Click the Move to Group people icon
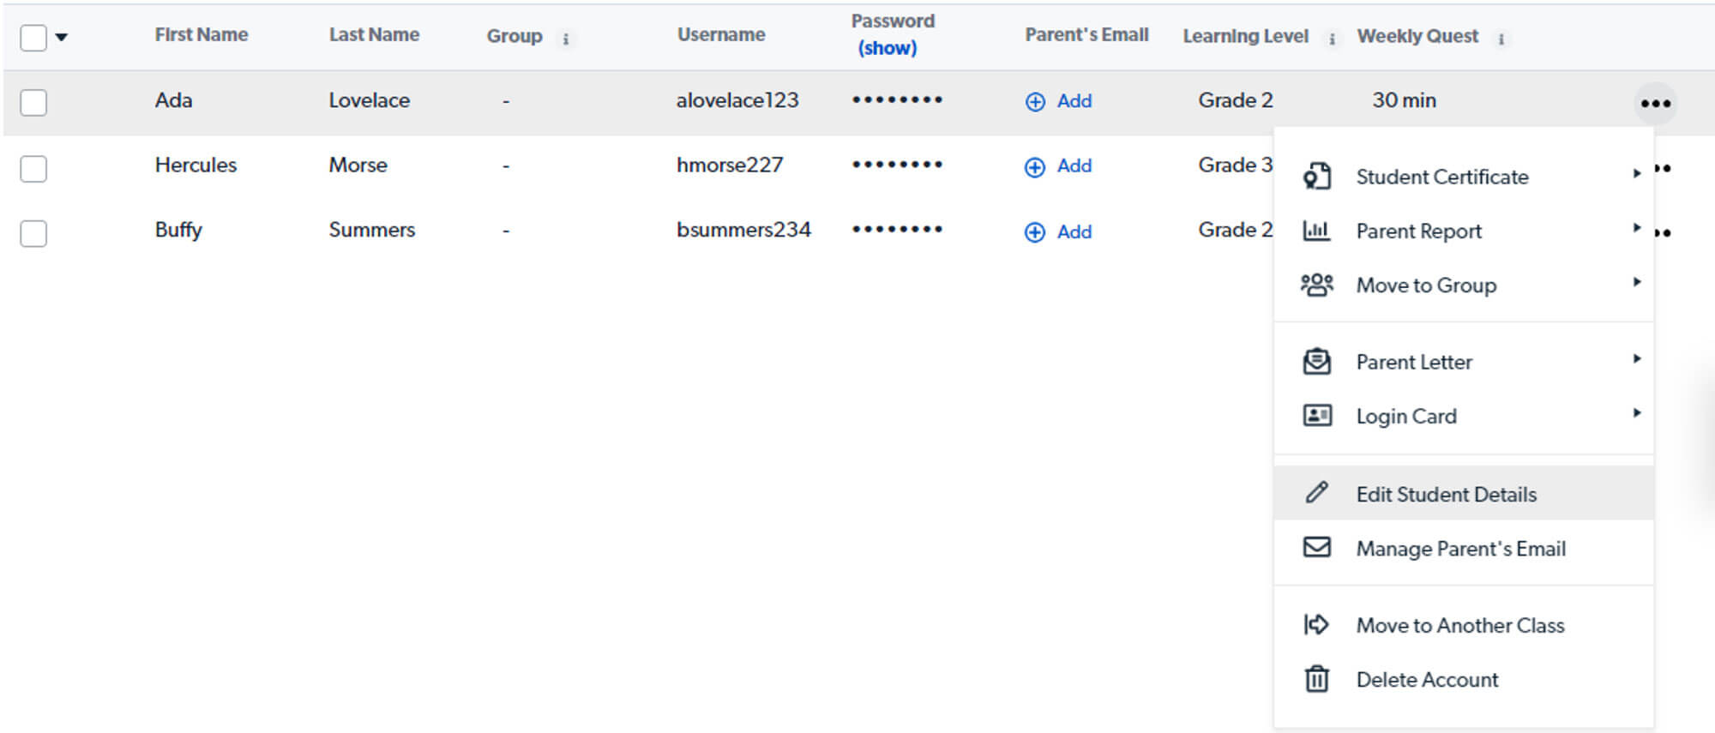This screenshot has width=1715, height=733. [1316, 285]
